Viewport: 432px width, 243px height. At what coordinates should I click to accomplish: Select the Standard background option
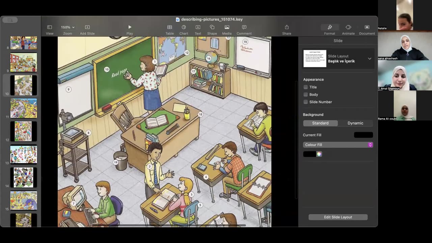click(320, 123)
